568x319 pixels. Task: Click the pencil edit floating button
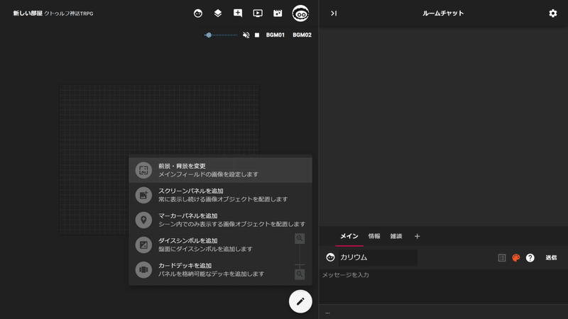pos(300,301)
